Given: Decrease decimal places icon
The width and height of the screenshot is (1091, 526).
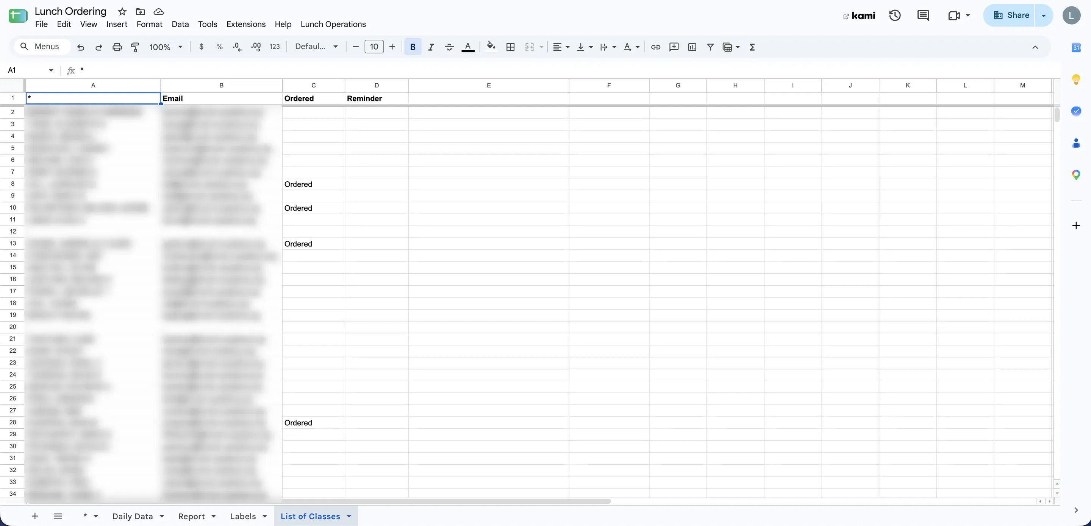Looking at the screenshot, I should [x=238, y=47].
